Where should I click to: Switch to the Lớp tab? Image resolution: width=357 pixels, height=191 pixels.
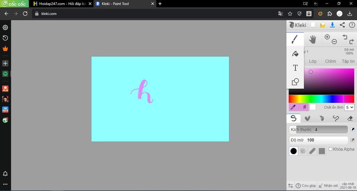tap(313, 61)
